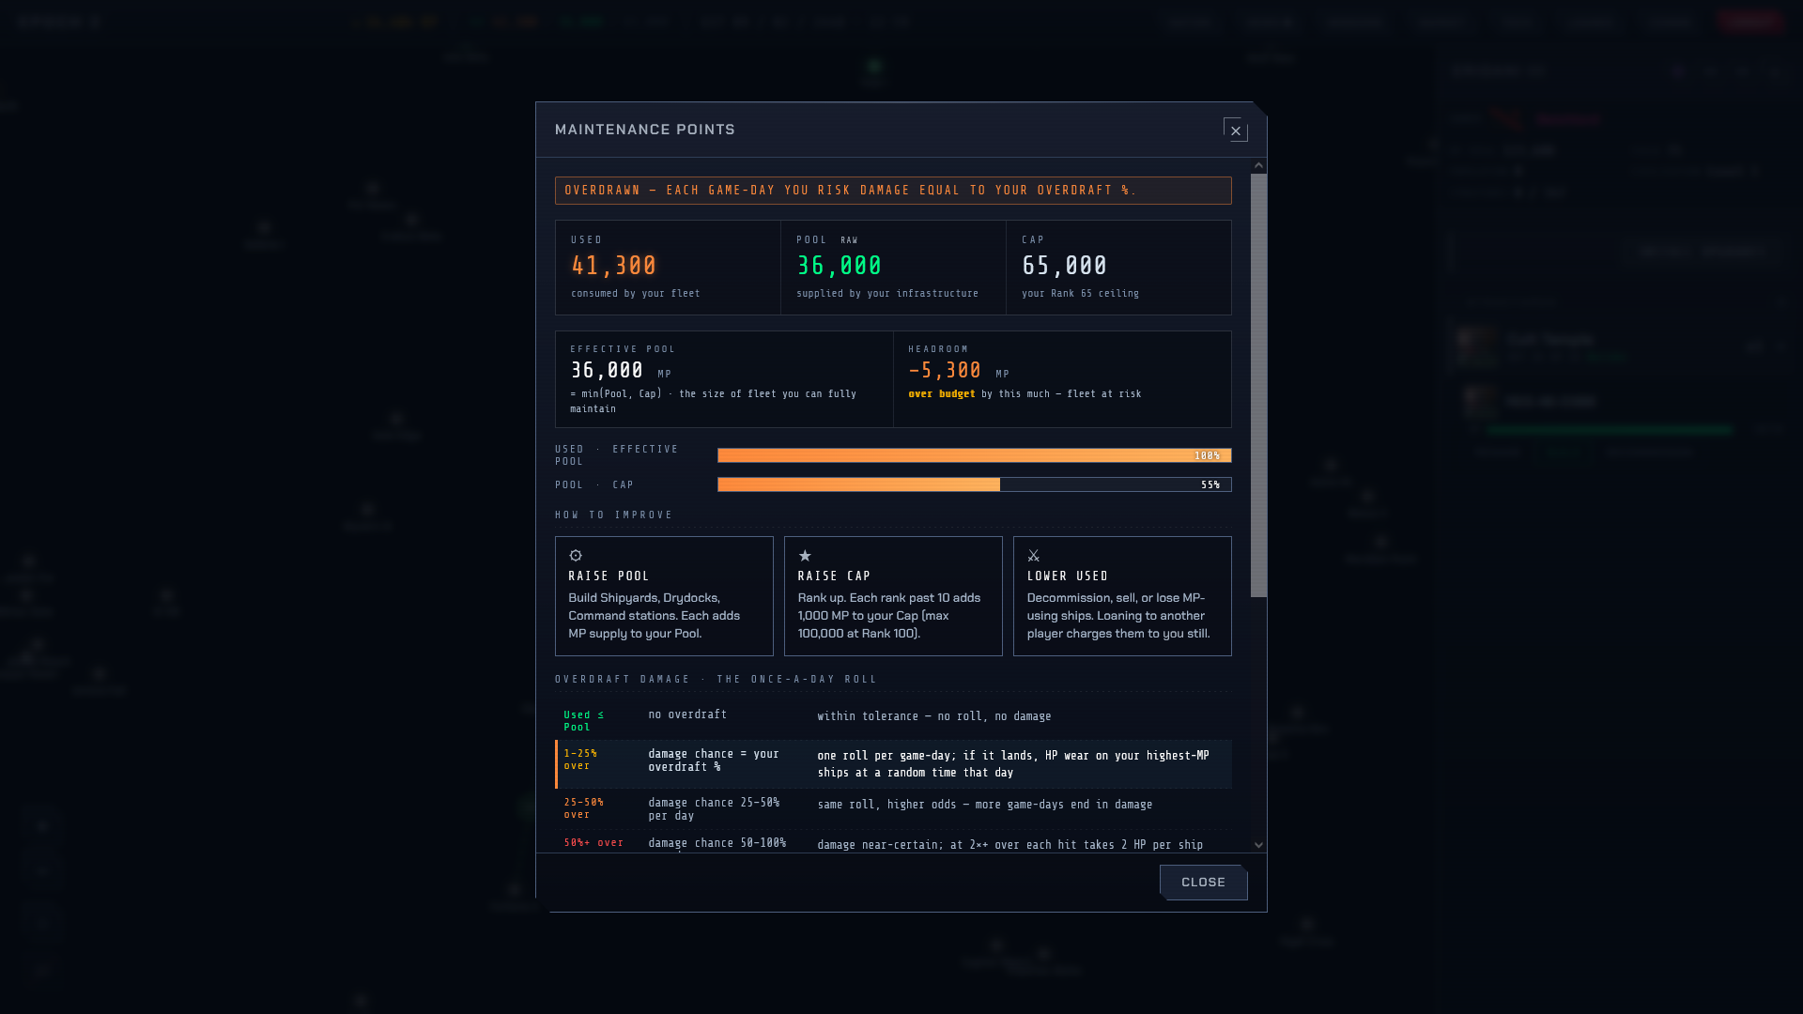Image resolution: width=1803 pixels, height=1014 pixels.
Task: Click the HOW TO IMPROVE section heading
Action: point(614,515)
